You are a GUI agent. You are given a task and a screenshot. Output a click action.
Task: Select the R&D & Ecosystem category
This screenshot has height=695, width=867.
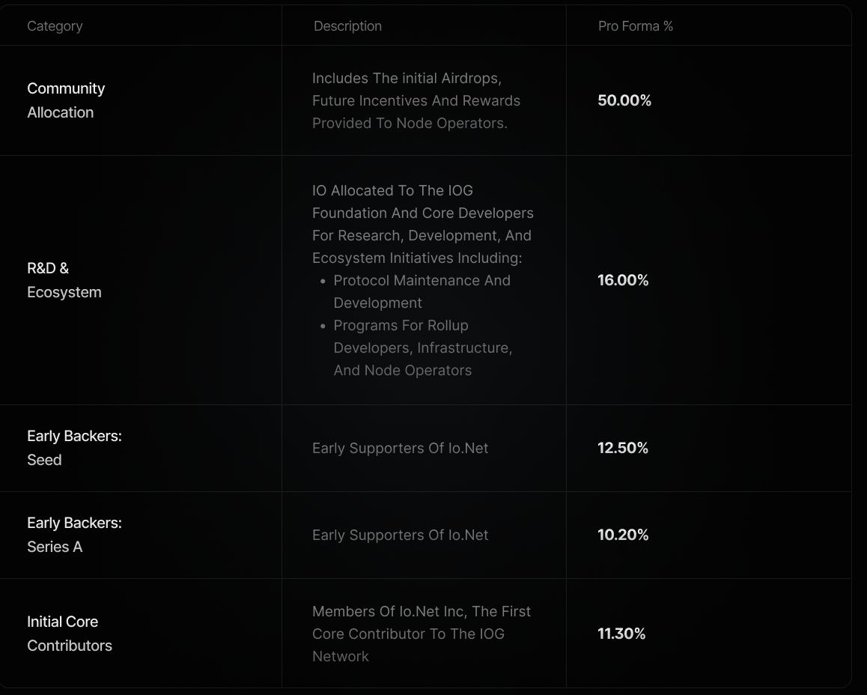(64, 280)
